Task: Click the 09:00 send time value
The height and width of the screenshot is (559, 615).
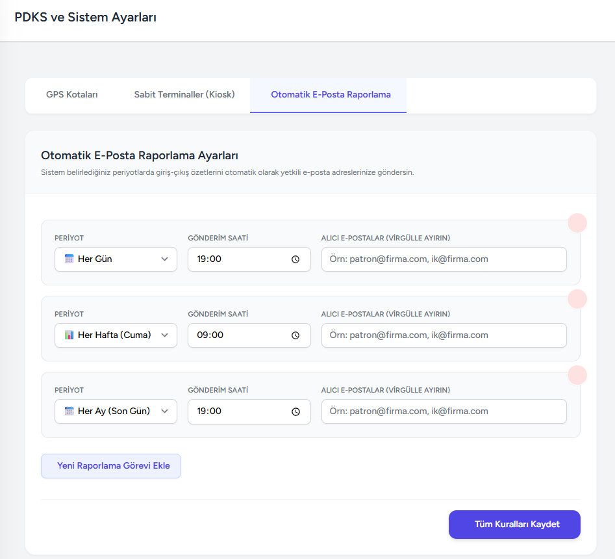Action: click(210, 335)
